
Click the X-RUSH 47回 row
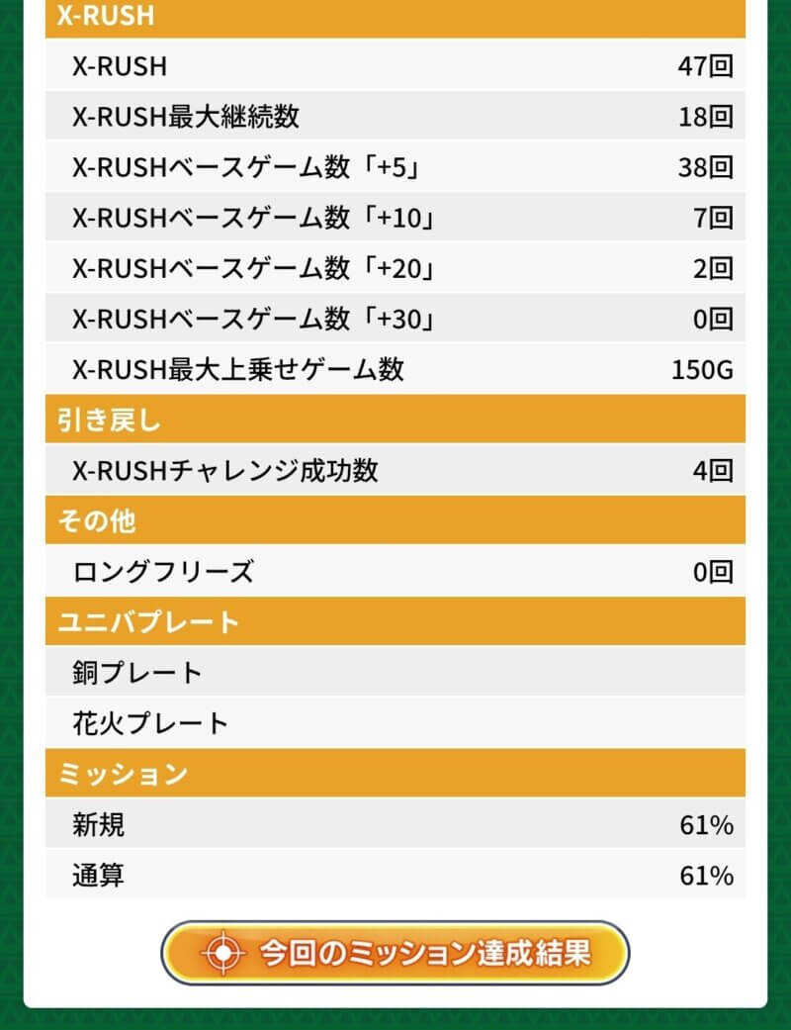395,66
